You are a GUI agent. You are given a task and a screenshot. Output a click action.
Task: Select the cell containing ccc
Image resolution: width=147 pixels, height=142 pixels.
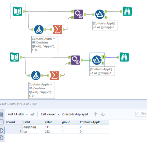[33, 132]
